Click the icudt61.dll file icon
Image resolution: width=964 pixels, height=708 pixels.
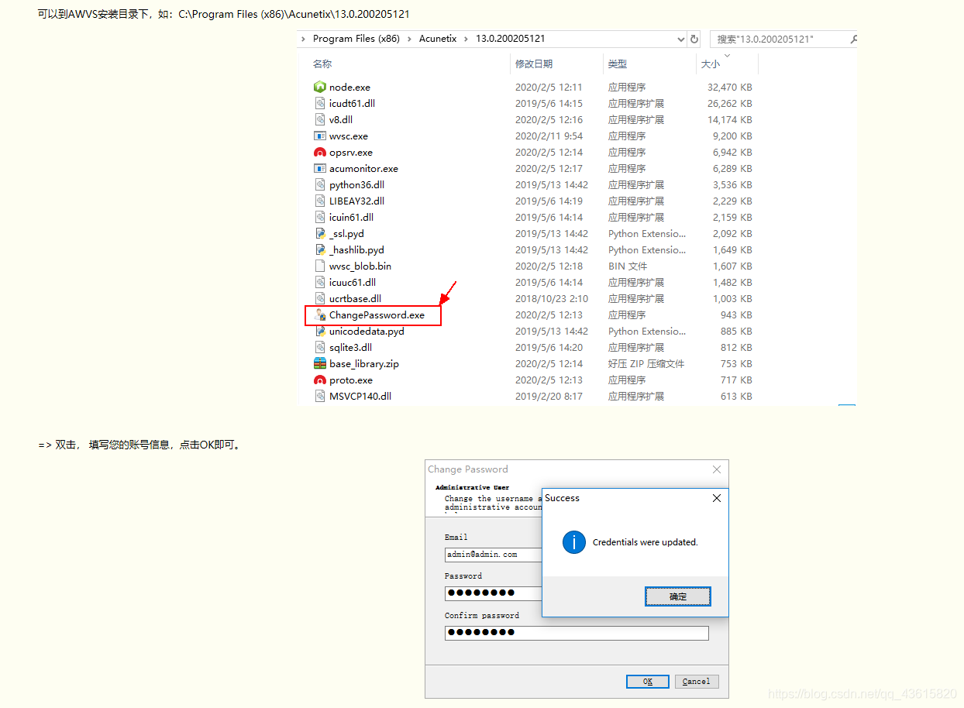coord(320,104)
